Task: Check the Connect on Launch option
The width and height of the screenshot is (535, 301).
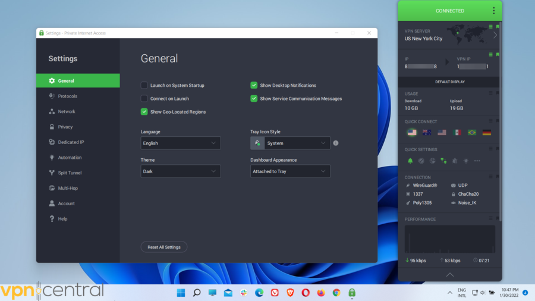Action: click(x=144, y=99)
